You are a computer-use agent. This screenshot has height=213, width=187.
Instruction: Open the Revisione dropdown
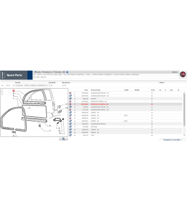pyautogui.click(x=64, y=86)
